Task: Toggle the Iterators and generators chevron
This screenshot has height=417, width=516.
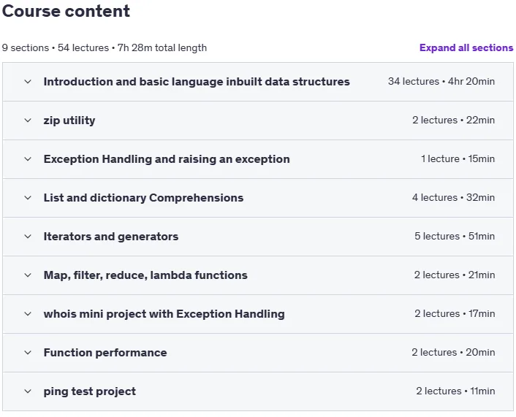Action: click(28, 237)
